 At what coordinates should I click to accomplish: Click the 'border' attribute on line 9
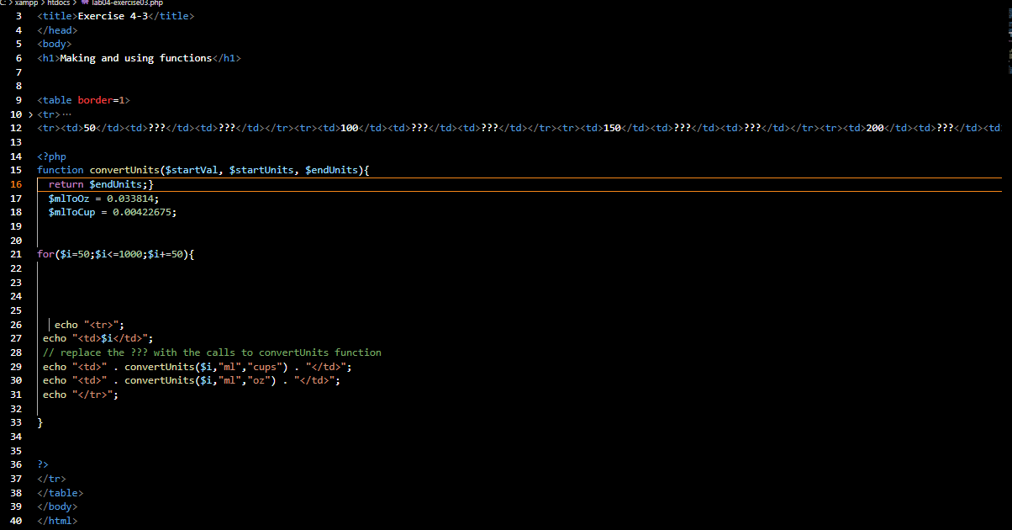point(95,100)
